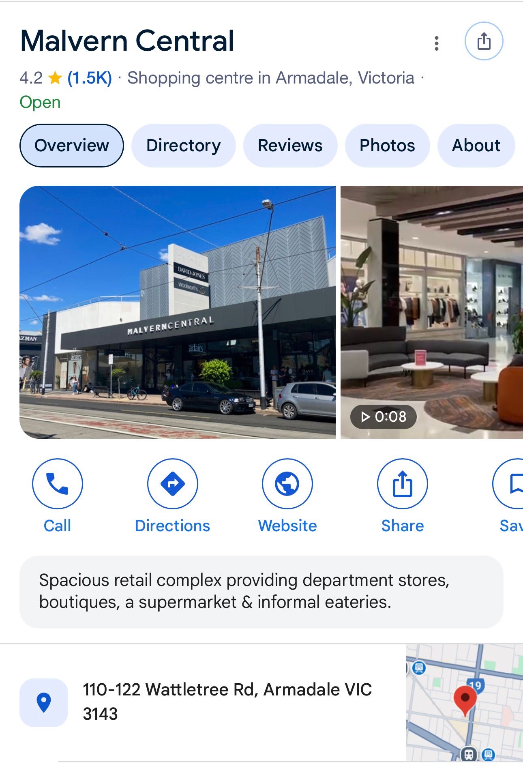Open the three-dot more options menu
The width and height of the screenshot is (523, 766).
pos(436,43)
